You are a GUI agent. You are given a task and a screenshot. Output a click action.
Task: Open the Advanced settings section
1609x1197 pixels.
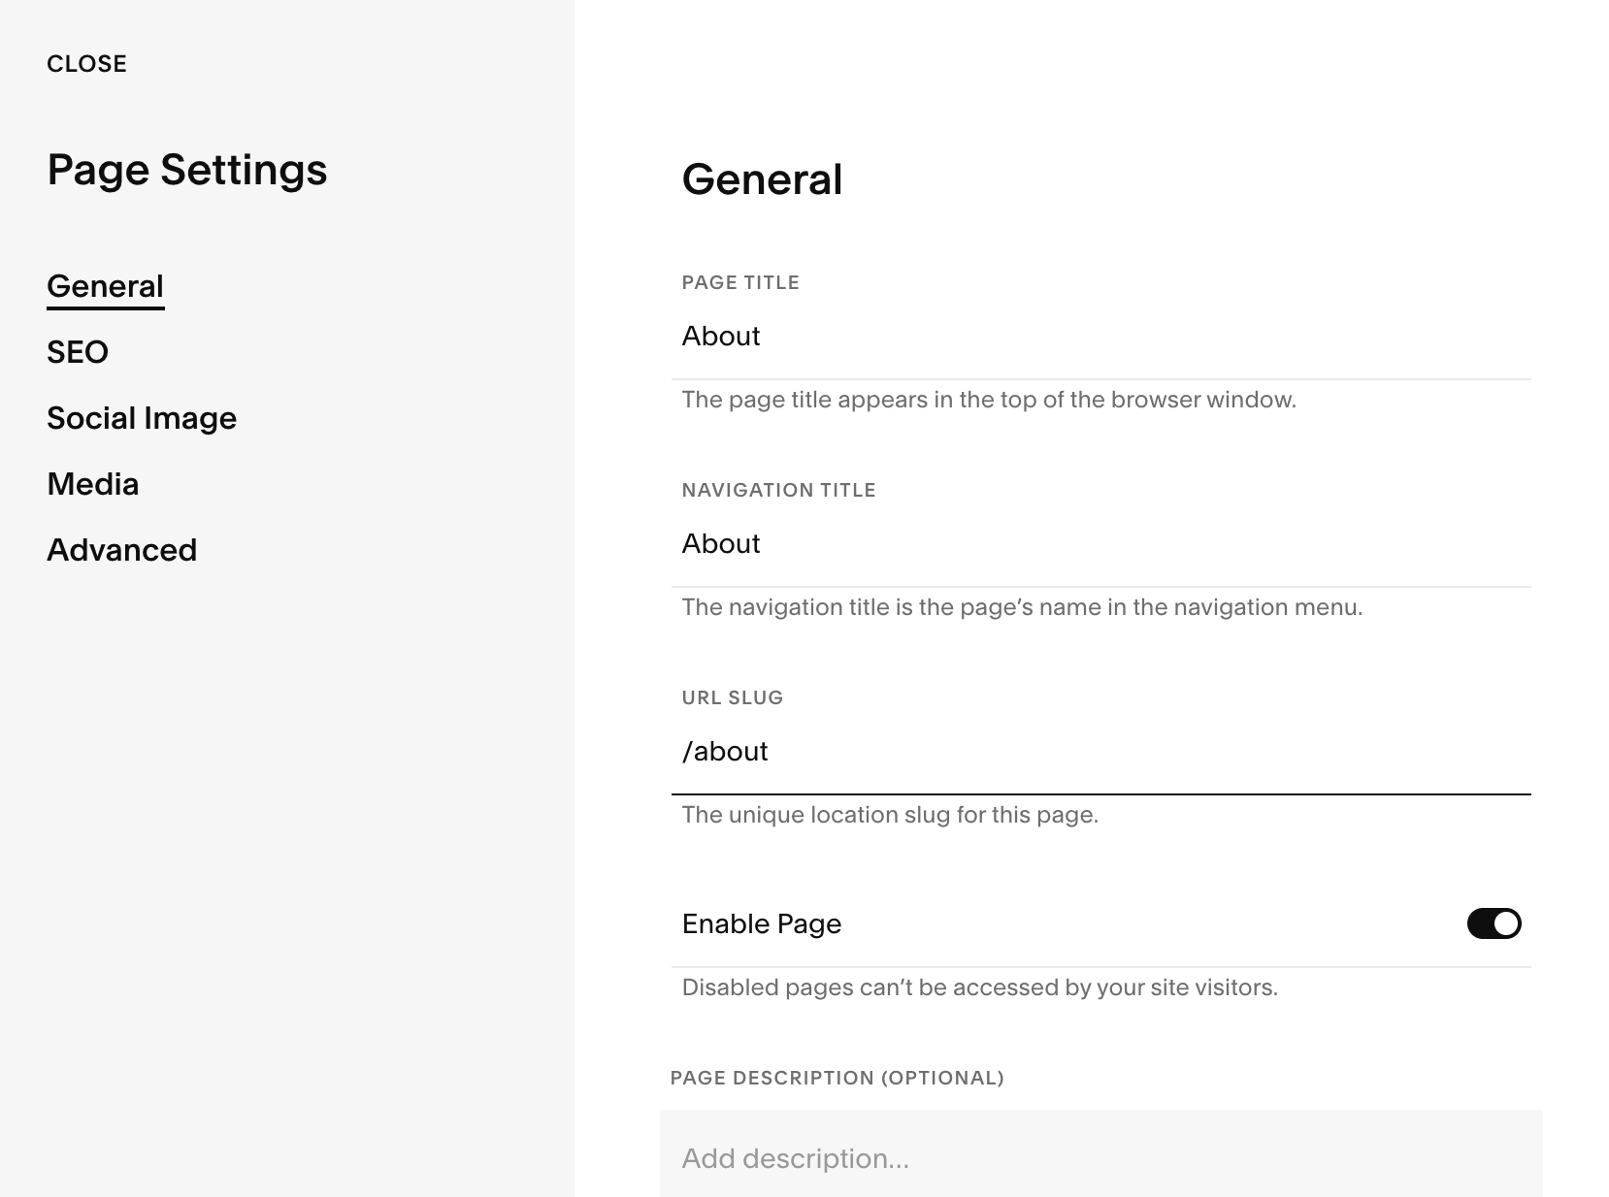click(121, 549)
